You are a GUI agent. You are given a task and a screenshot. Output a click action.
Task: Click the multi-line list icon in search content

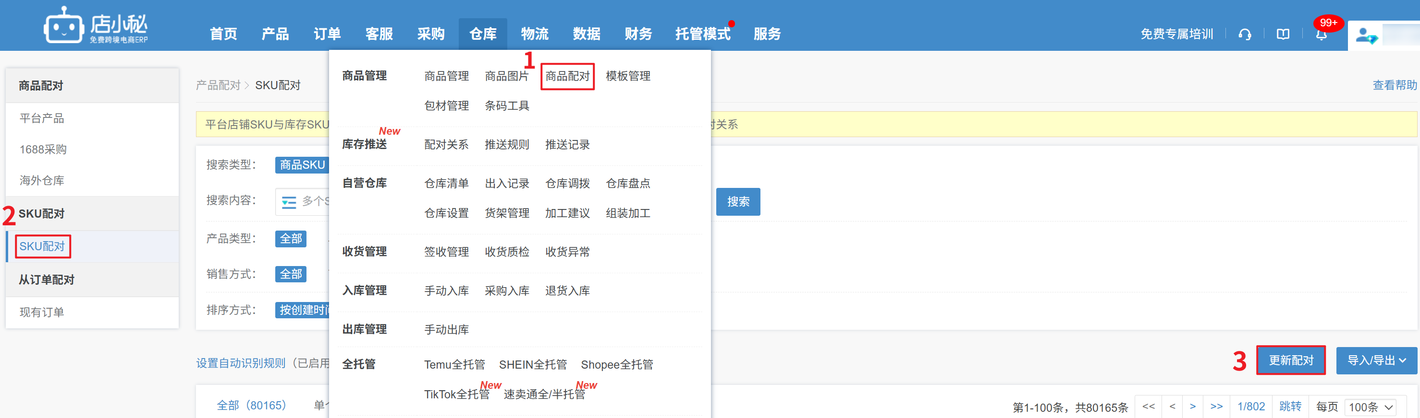289,202
